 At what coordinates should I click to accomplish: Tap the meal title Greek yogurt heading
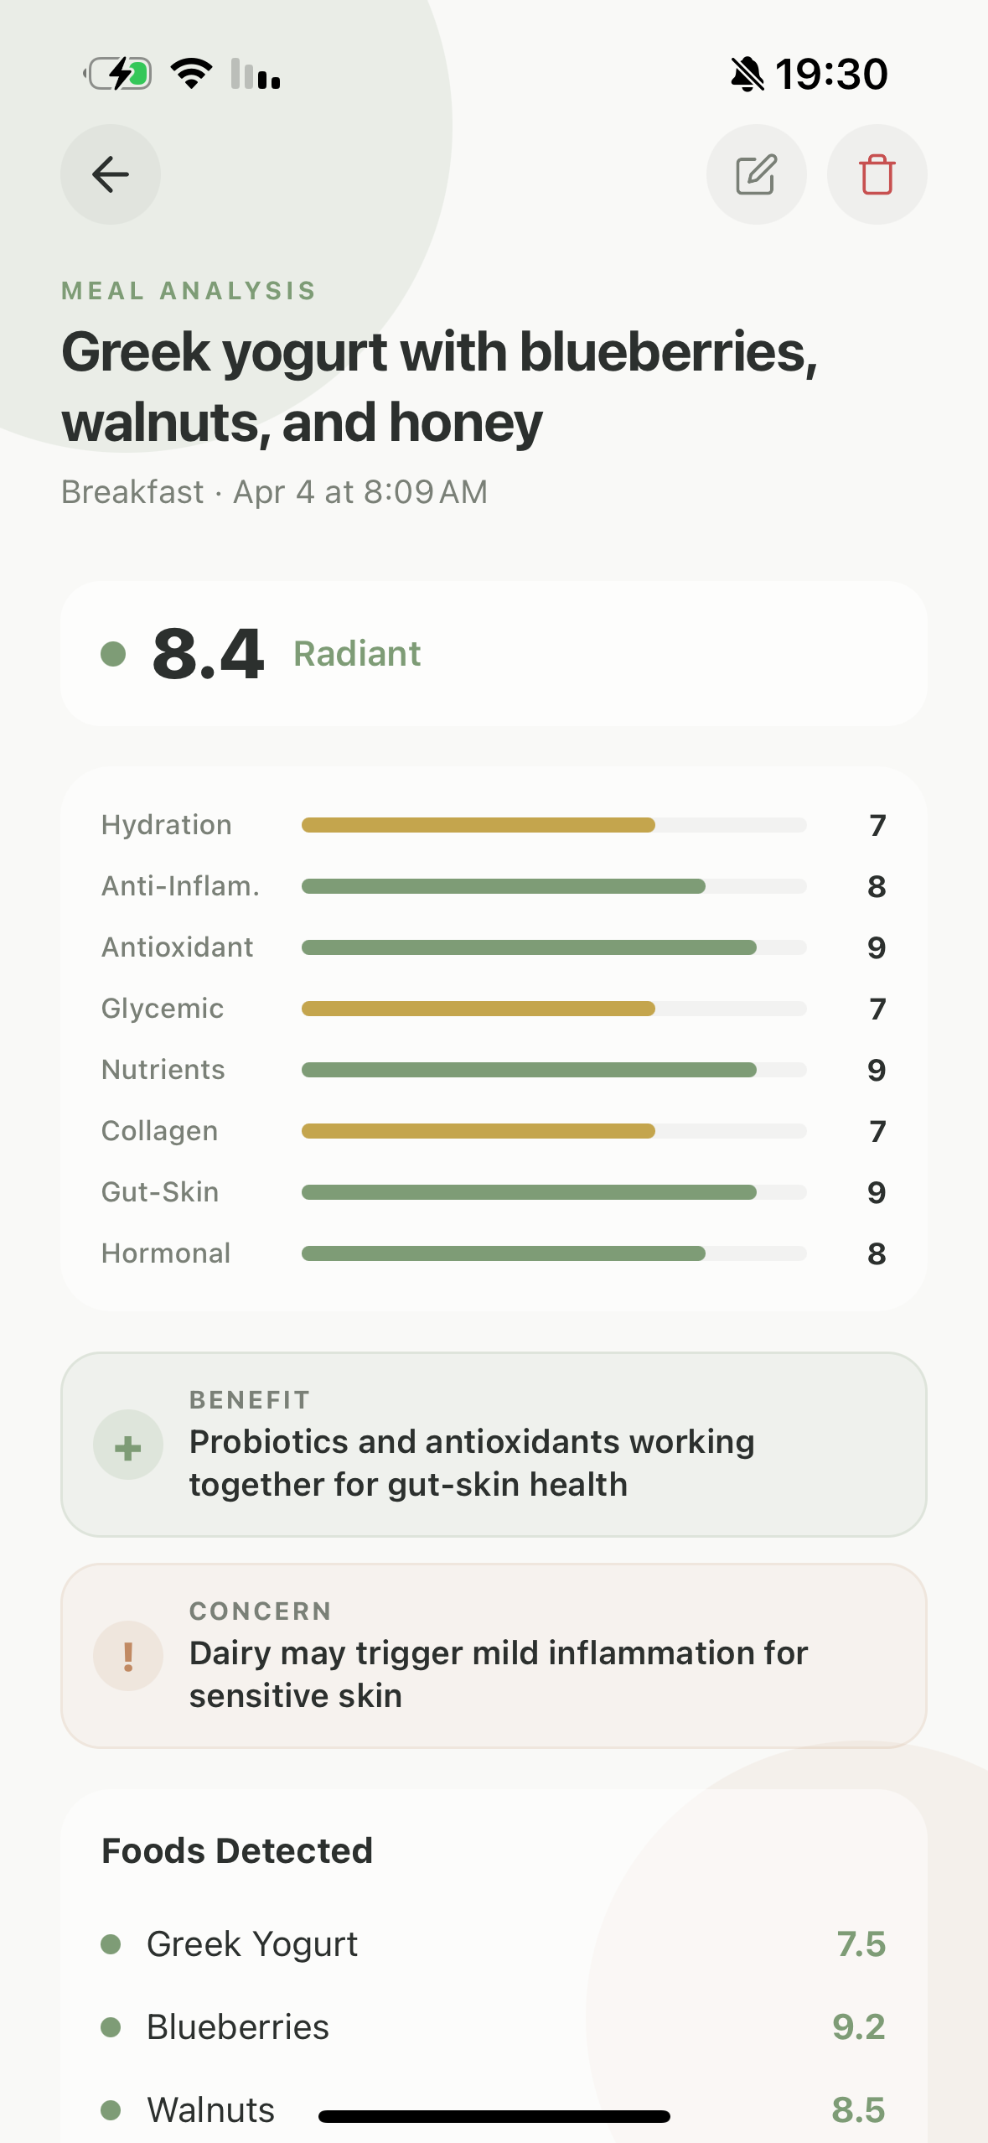click(439, 386)
